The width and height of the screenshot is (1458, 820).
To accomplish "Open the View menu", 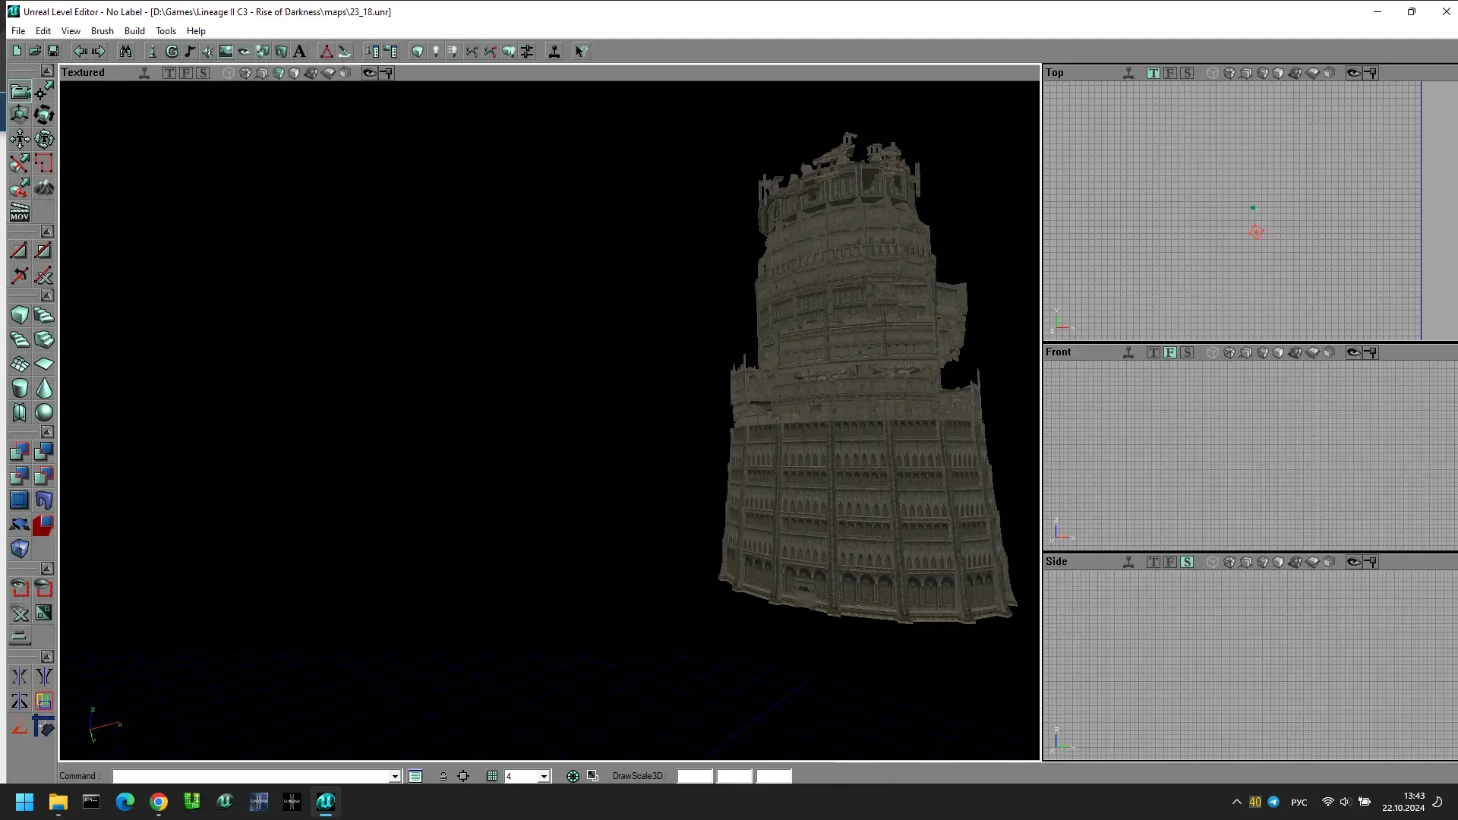I will tap(71, 31).
